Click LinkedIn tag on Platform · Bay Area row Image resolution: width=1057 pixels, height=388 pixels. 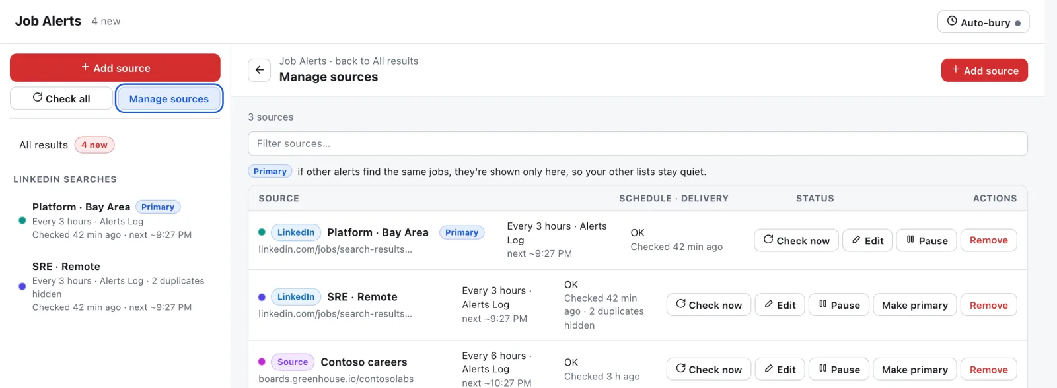tap(296, 232)
